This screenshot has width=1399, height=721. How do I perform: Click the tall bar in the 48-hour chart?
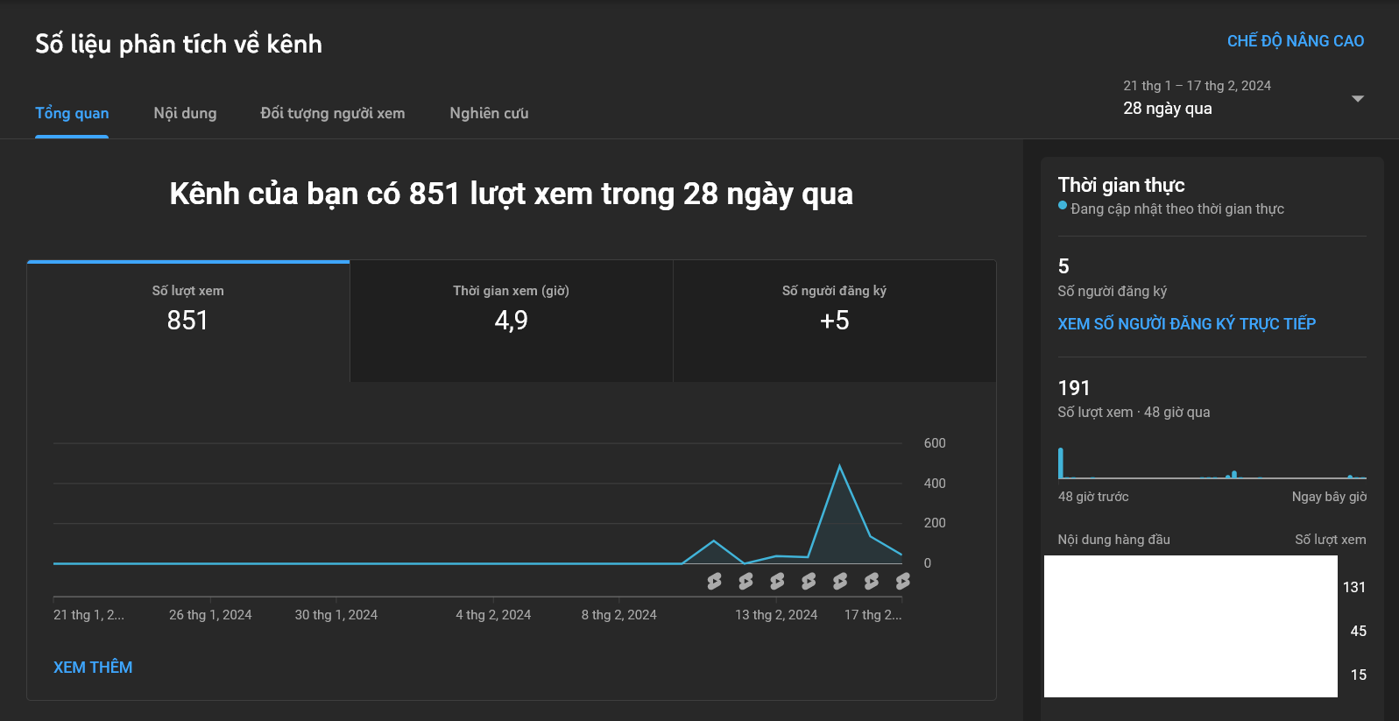coord(1061,463)
